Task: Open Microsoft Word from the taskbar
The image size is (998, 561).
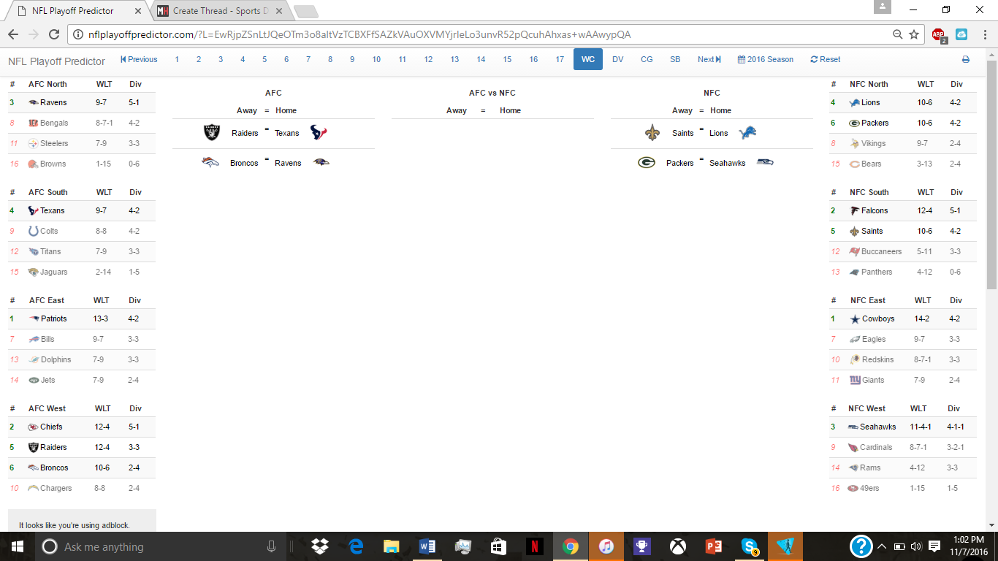Action: click(427, 546)
